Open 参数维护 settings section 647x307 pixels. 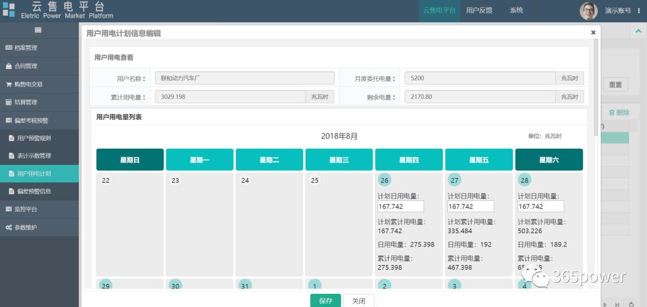25,228
